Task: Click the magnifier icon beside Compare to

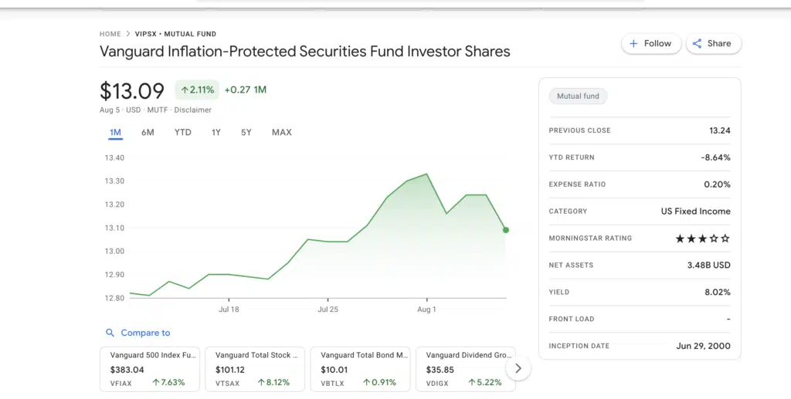Action: click(110, 333)
